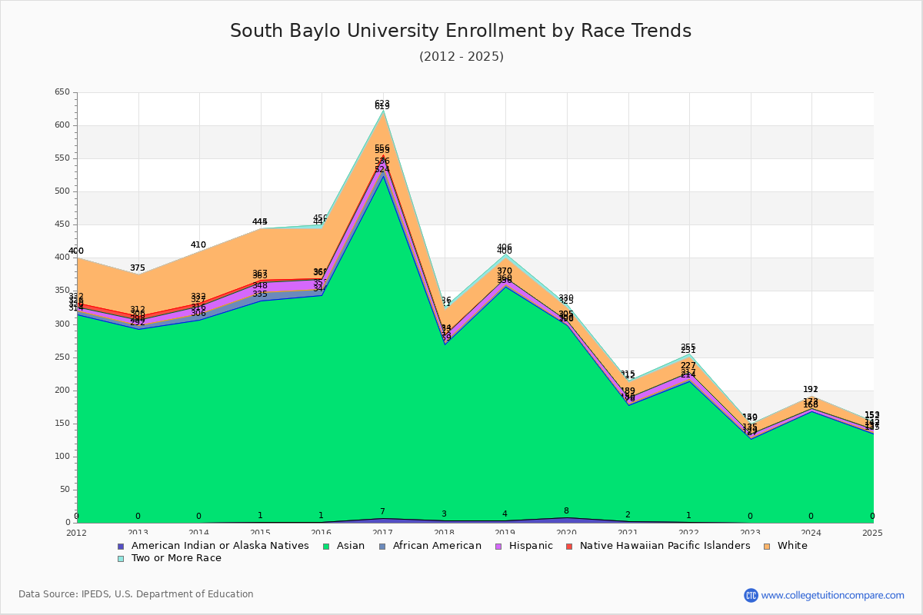This screenshot has height=615, width=923.
Task: Toggle the Hispanic legend series
Action: click(523, 546)
